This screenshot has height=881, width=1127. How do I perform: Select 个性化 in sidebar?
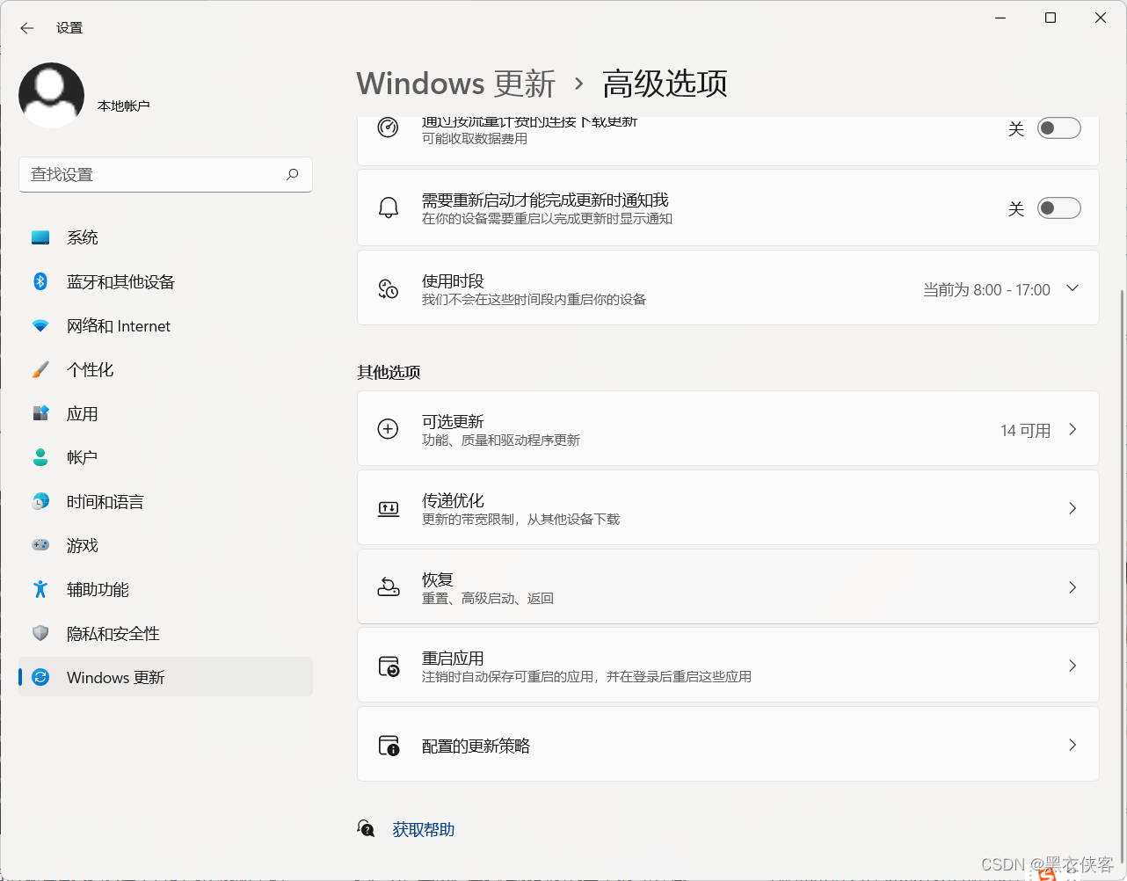click(x=165, y=369)
